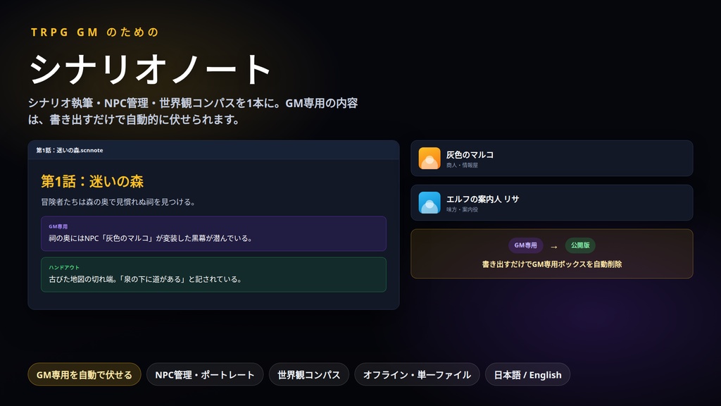This screenshot has width=721, height=406.
Task: Click the line 冒険者たちは森の奥で見慣れぬ祠を見つける。
Action: (x=118, y=202)
